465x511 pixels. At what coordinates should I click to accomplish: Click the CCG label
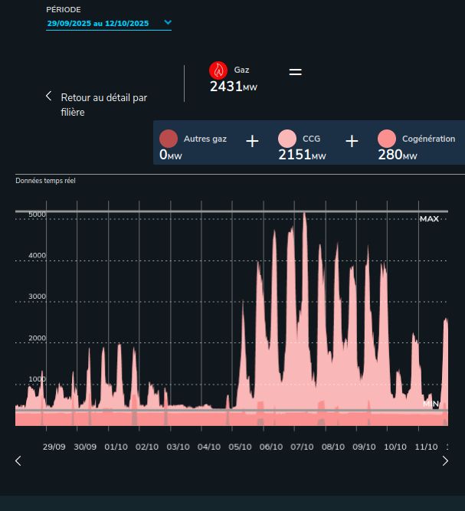tap(311, 139)
